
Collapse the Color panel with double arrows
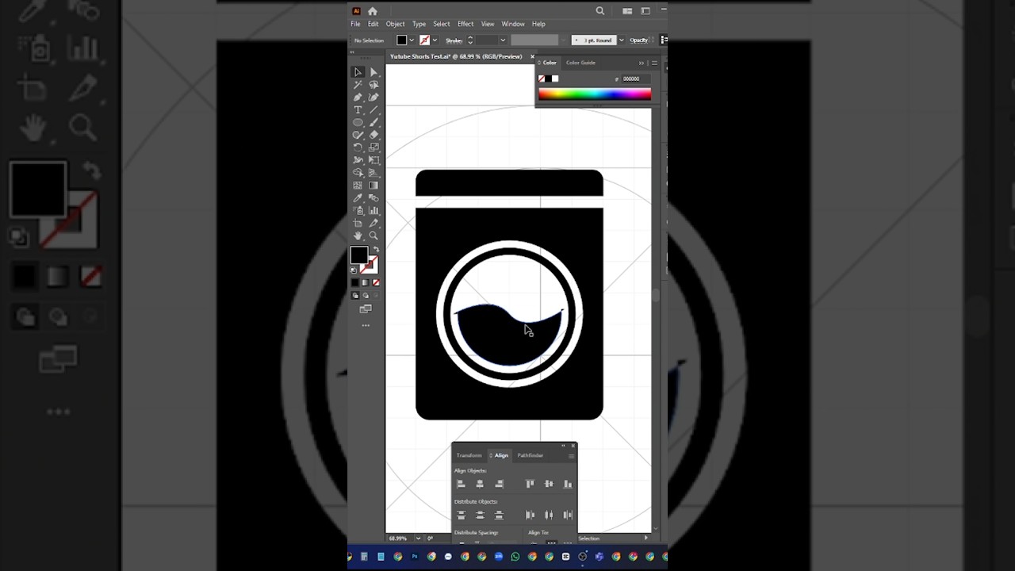click(x=642, y=63)
